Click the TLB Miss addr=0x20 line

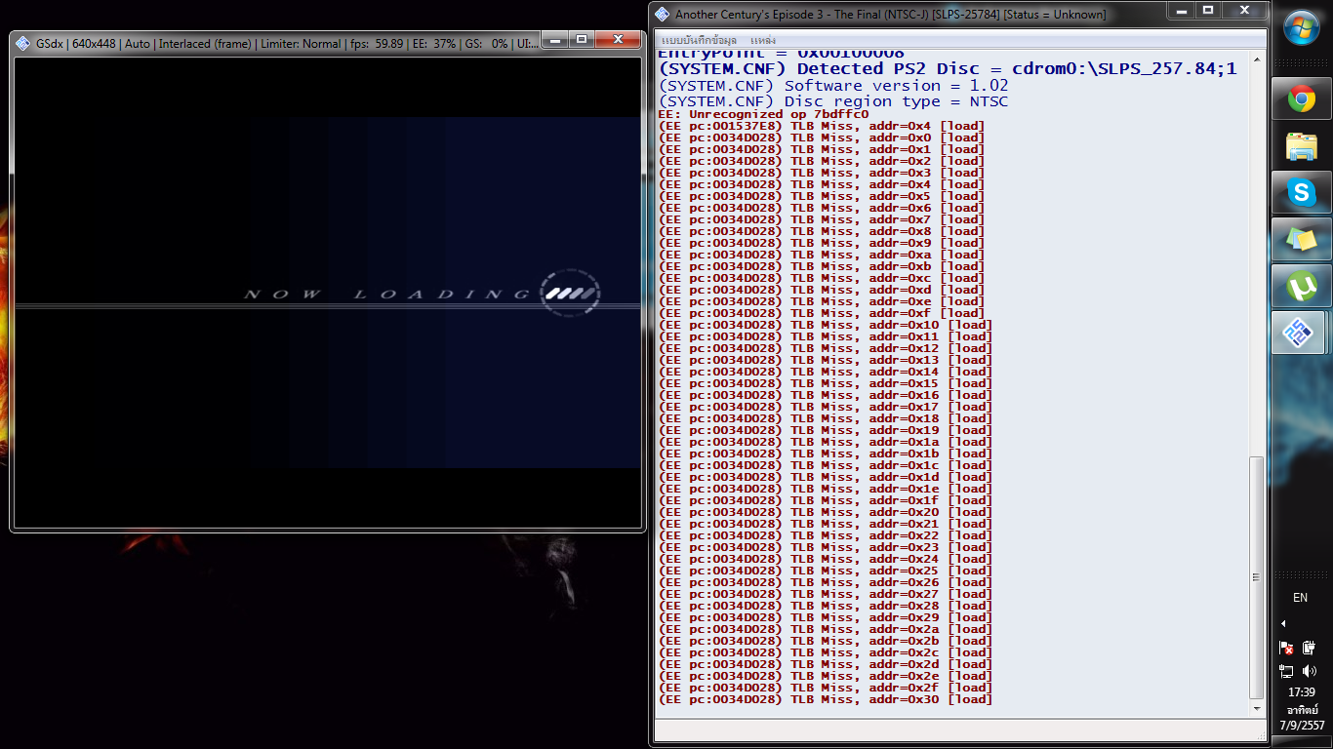826,512
